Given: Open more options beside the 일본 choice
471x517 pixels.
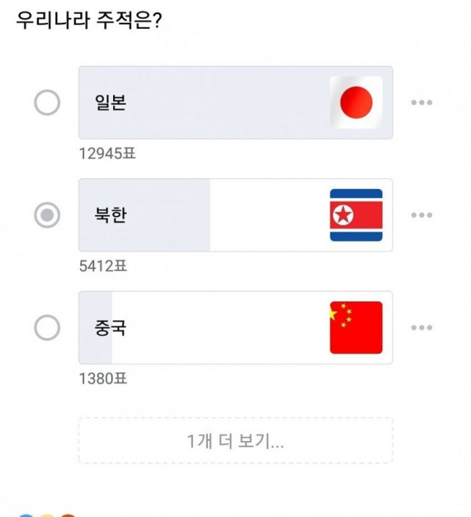Looking at the screenshot, I should [x=421, y=103].
